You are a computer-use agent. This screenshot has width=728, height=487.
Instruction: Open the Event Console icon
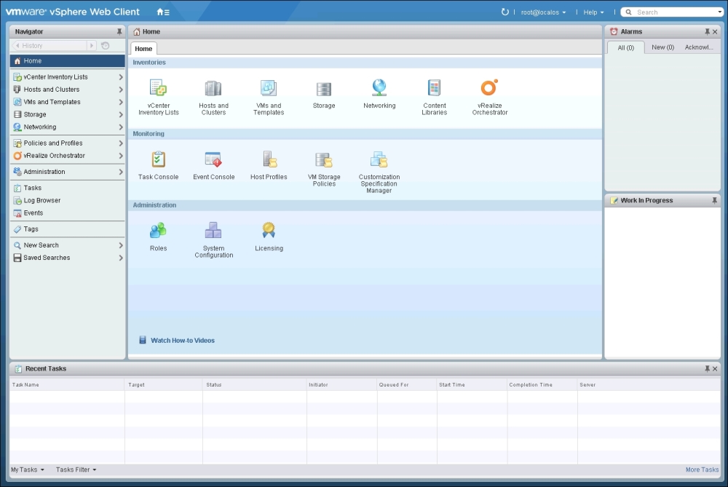pos(213,159)
